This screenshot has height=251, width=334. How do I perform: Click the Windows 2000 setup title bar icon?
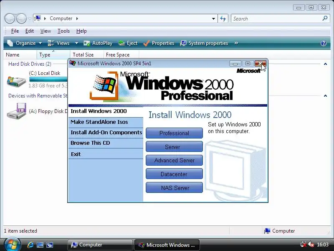click(73, 63)
